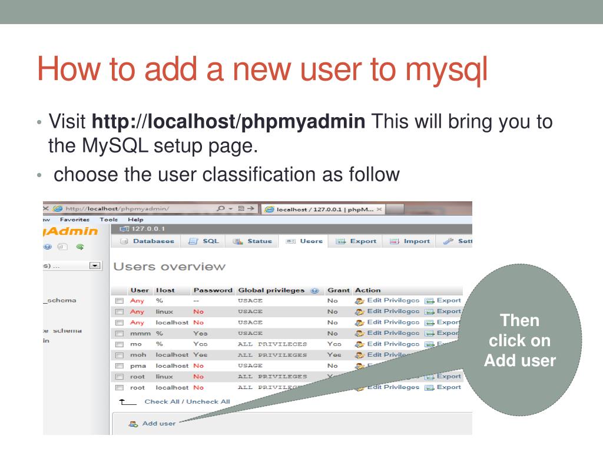Click the Import tab's icon
Viewport: 603px width, 452px height.
pyautogui.click(x=394, y=241)
